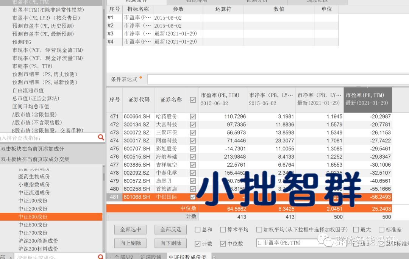
Task: Click the 全部反选 button
Action: pyautogui.click(x=170, y=229)
